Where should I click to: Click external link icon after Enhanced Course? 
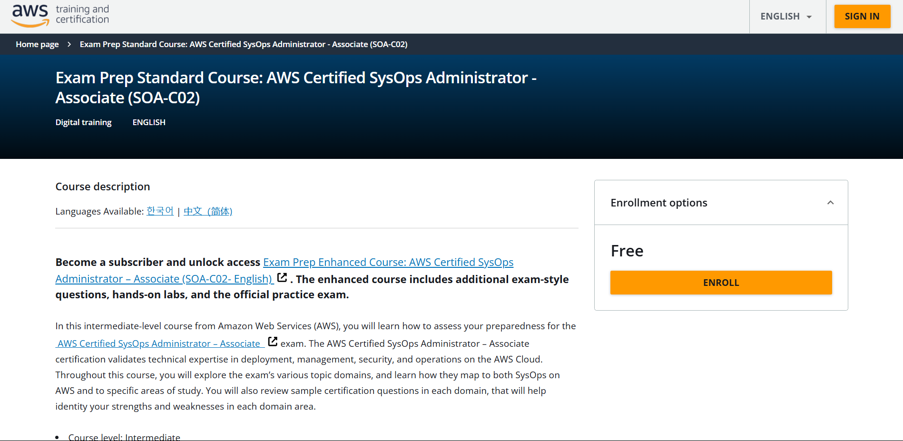[x=282, y=277]
